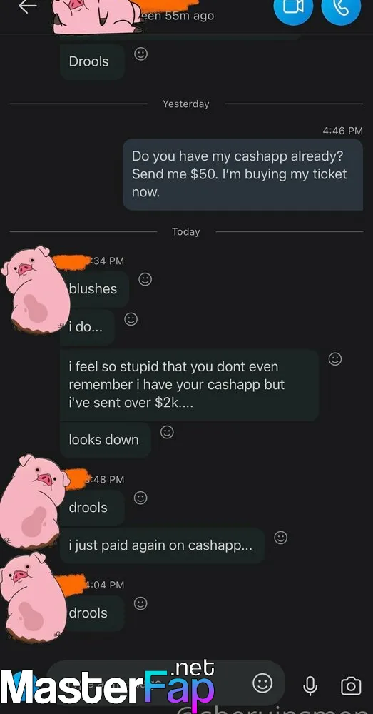Open the camera from message bar

351,685
